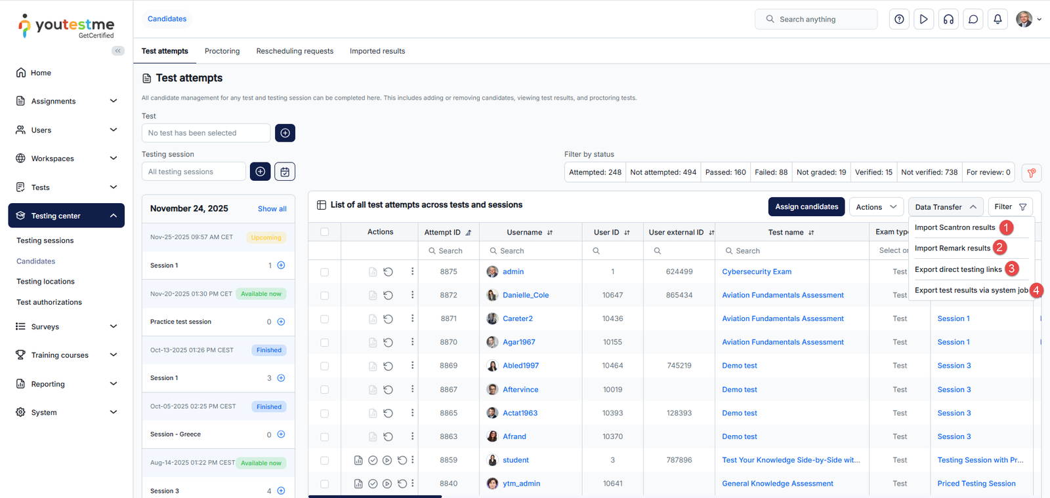
Task: Open the Actions dropdown
Action: (875, 207)
